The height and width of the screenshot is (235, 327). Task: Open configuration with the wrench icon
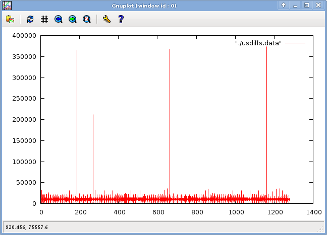(106, 19)
